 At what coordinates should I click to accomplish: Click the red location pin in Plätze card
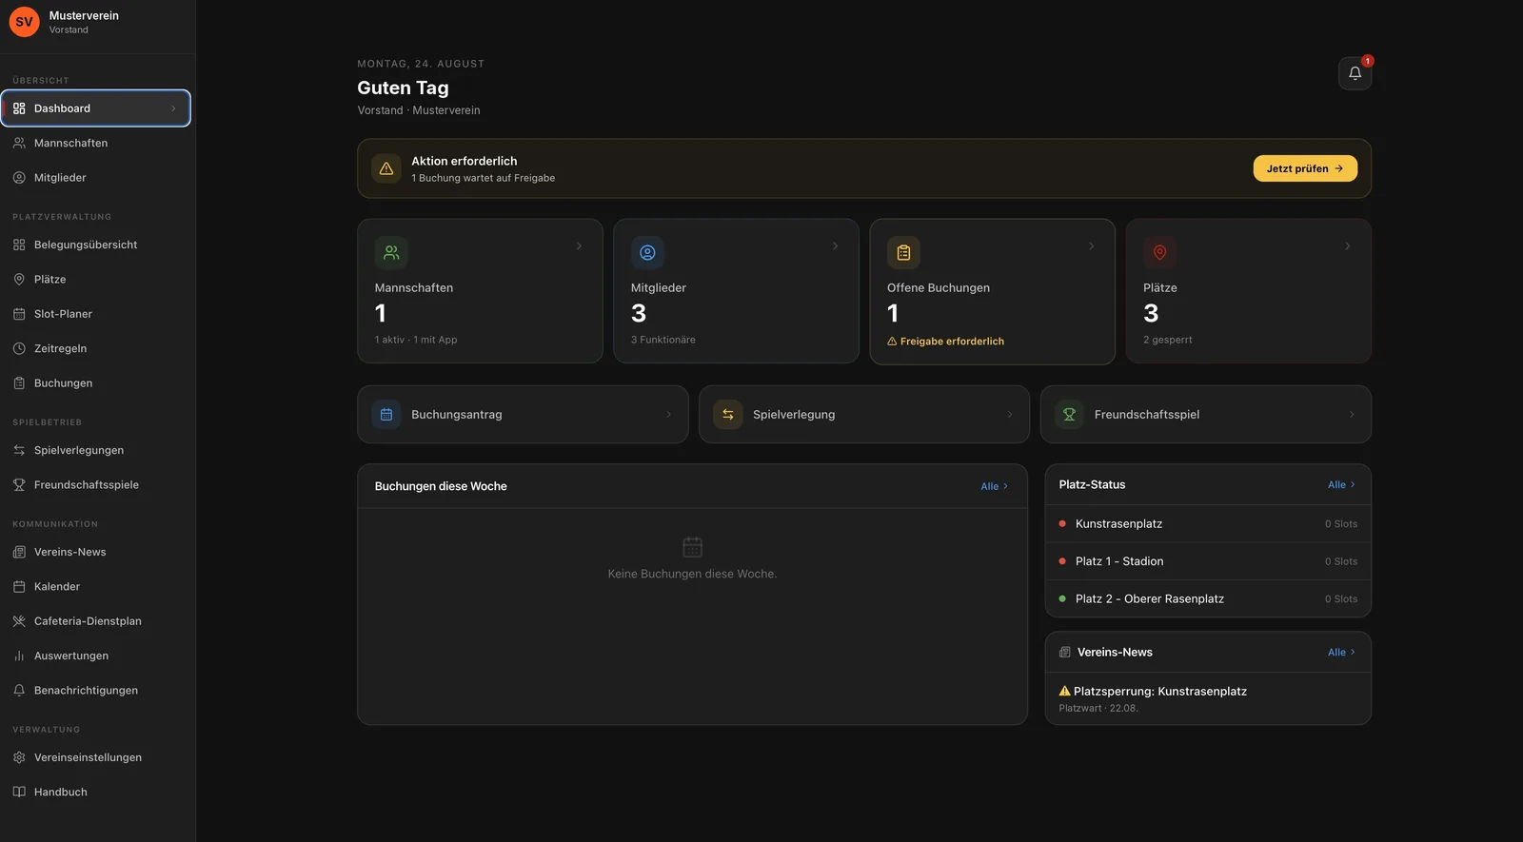[x=1159, y=253]
